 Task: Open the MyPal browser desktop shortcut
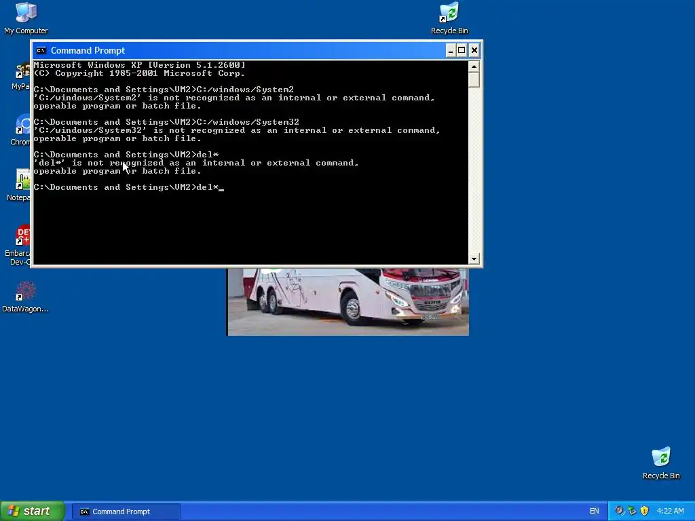tap(21, 75)
